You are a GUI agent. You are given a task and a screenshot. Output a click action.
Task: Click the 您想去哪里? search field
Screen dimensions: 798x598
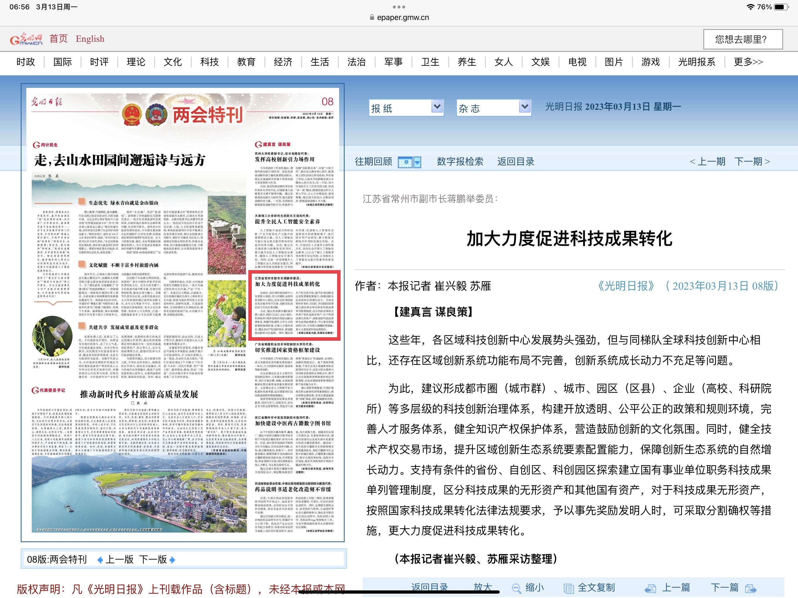pyautogui.click(x=743, y=39)
